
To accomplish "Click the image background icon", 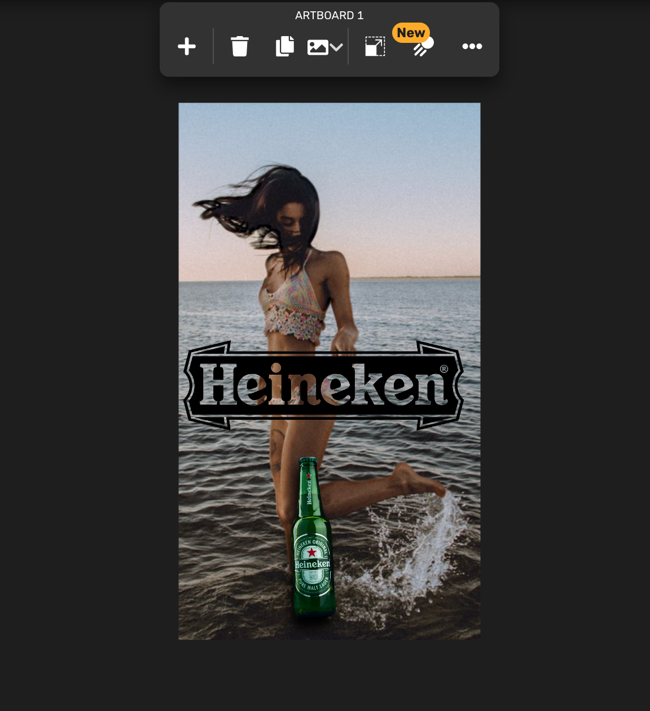I will click(x=318, y=47).
